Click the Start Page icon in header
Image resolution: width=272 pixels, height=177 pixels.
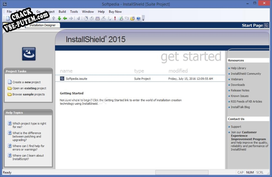click(266, 25)
